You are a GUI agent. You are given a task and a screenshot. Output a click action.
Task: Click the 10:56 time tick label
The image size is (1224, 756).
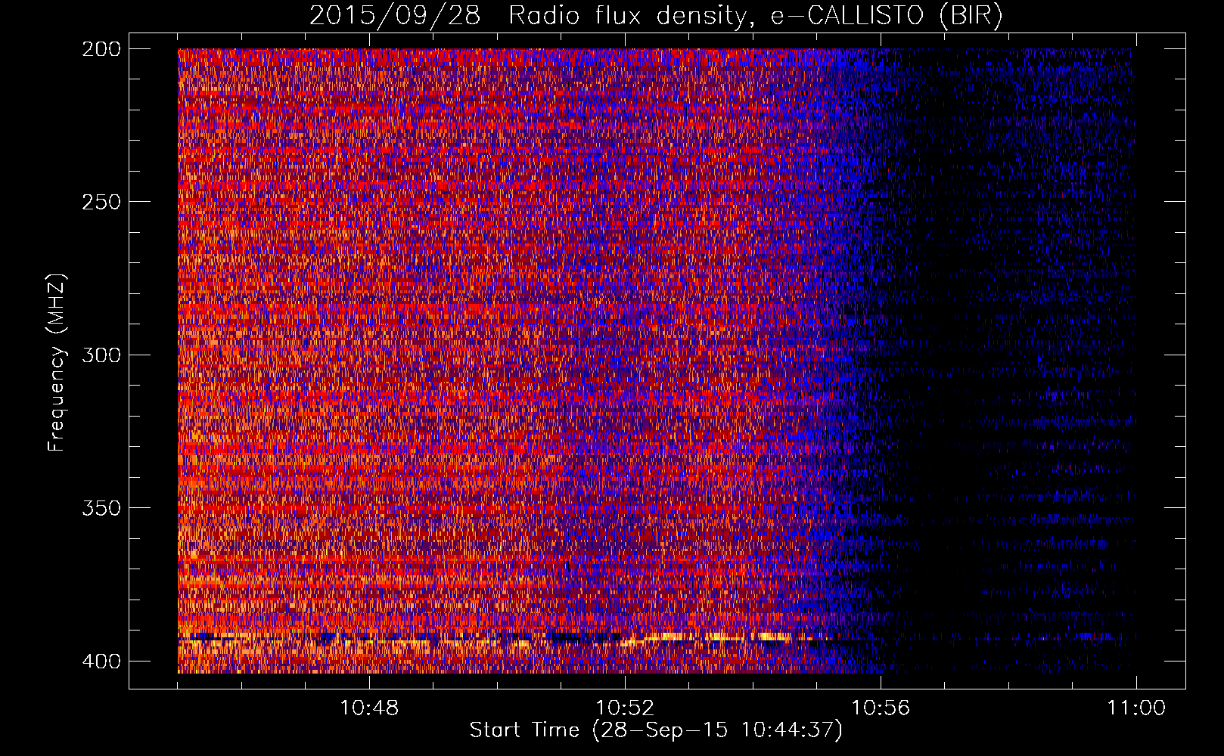[x=881, y=708]
